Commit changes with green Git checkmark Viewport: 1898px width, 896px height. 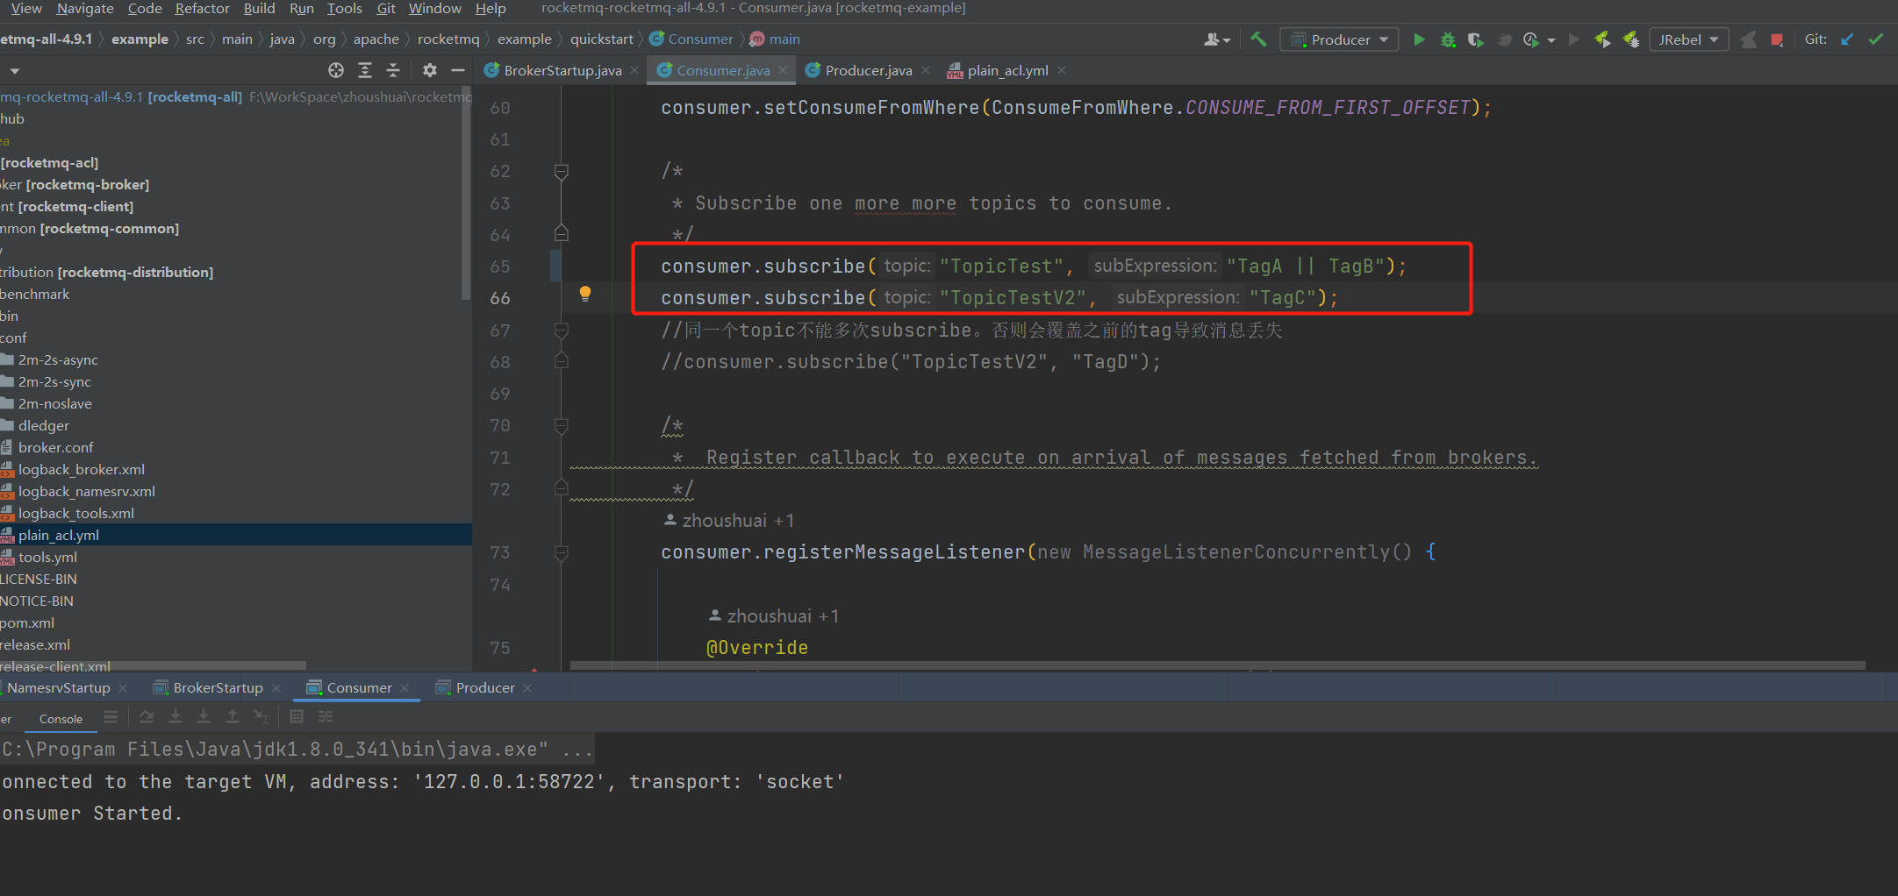[x=1876, y=39]
